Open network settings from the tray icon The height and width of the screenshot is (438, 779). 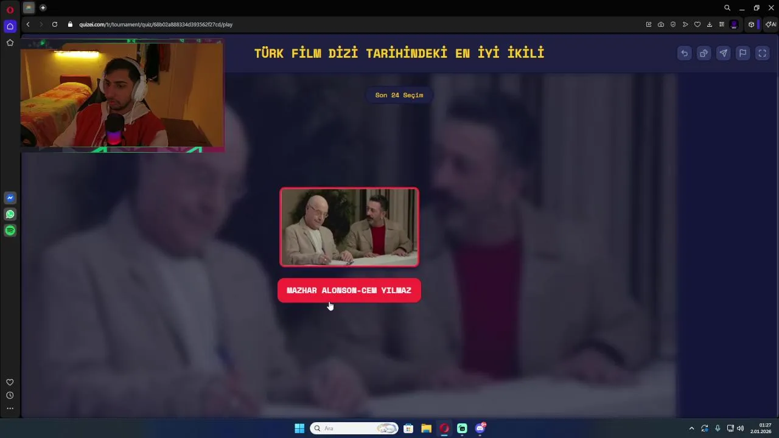[x=730, y=428]
